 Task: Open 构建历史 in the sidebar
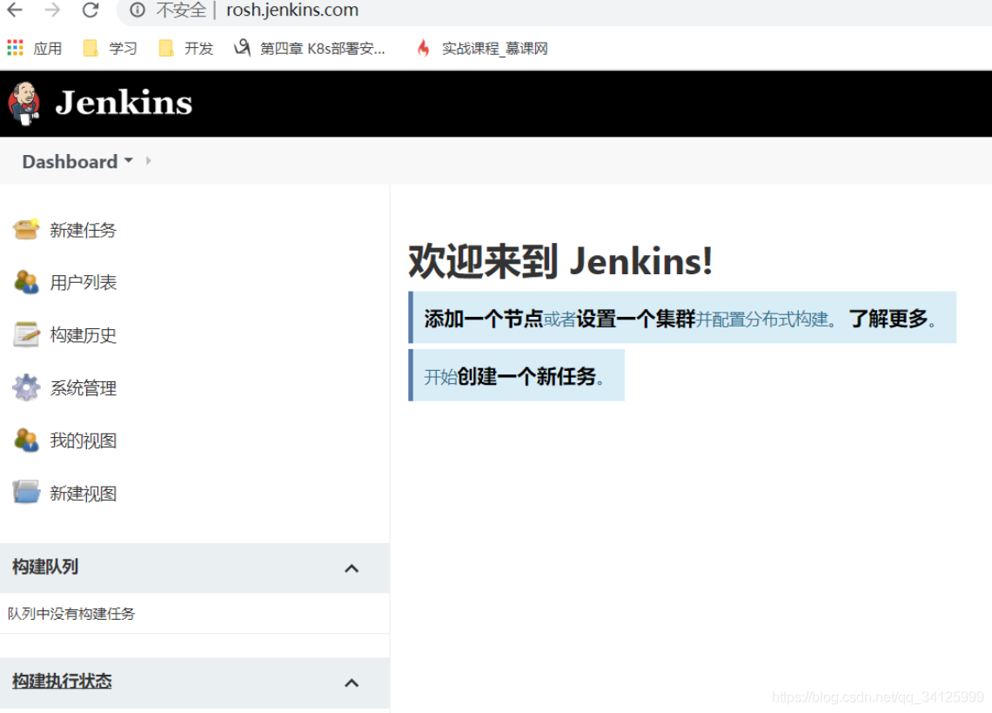coord(83,335)
